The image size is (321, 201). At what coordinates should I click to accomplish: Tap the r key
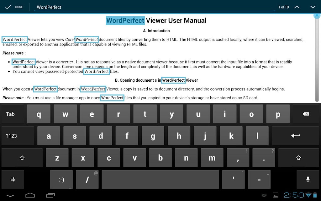pyautogui.click(x=118, y=114)
